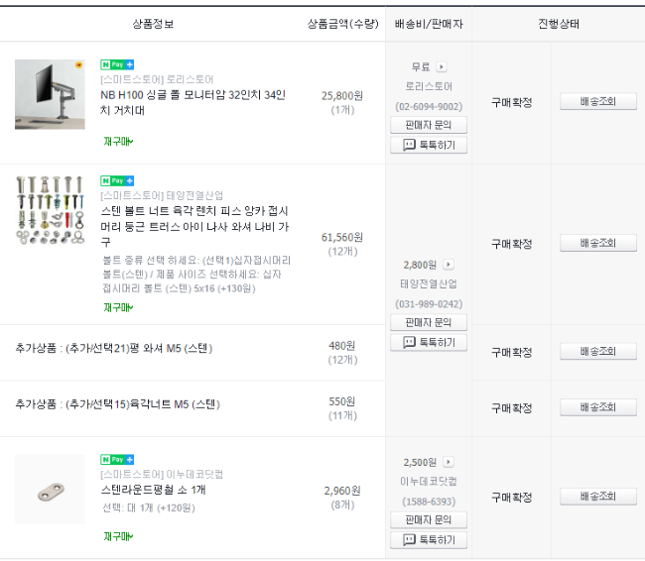
Task: Click 톡톡하기 chat button for 이누데코닷컴
Action: (x=429, y=540)
